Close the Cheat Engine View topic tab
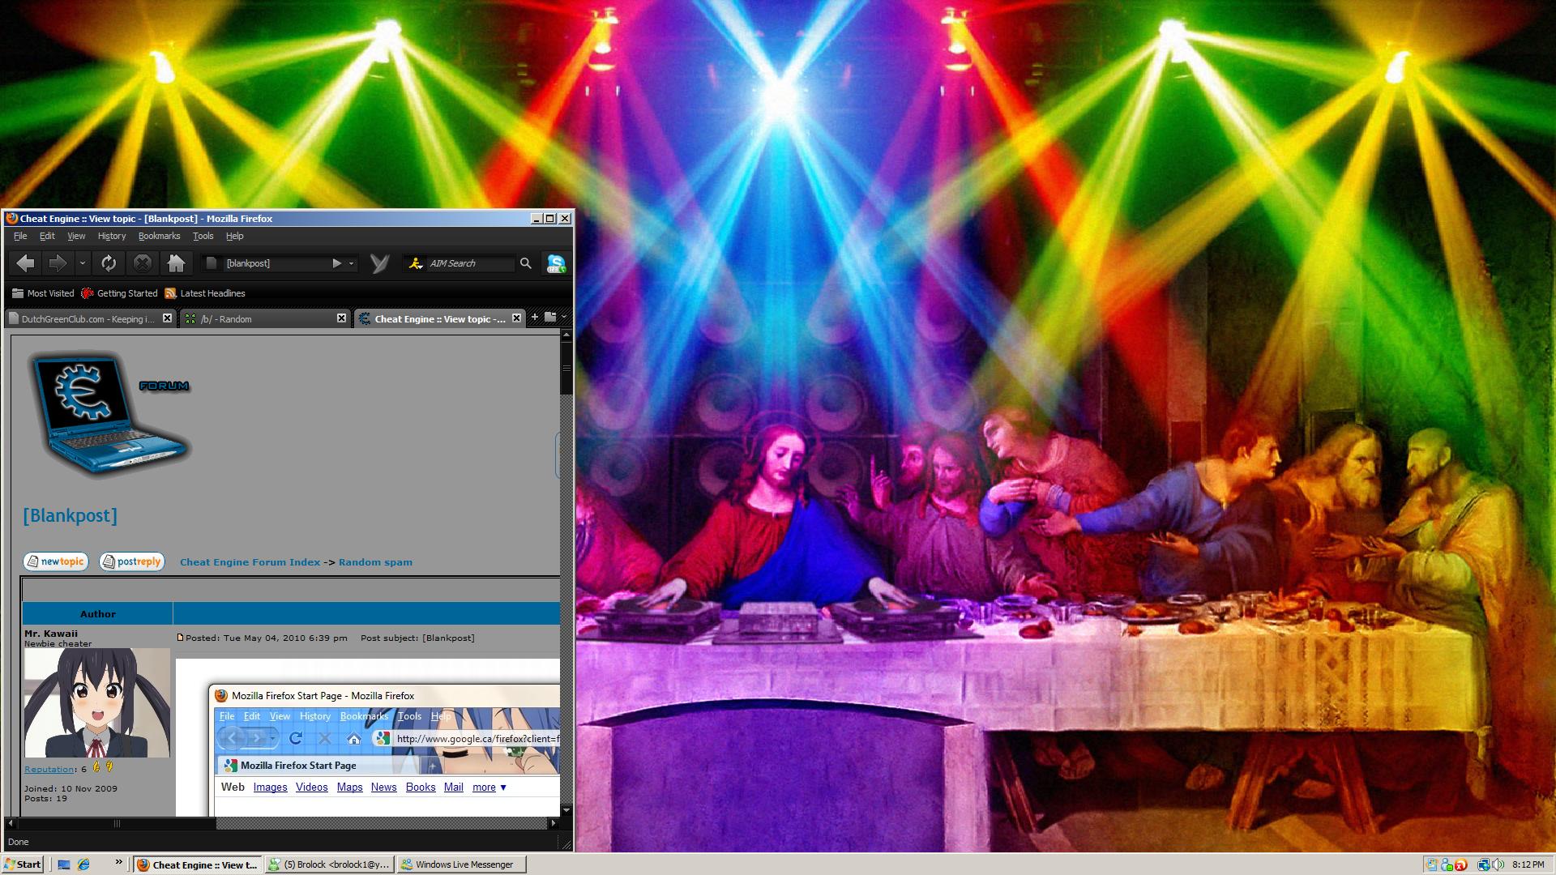 516,318
